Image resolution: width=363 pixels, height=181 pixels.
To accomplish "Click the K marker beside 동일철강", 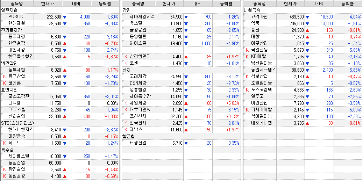I will tap(5, 176).
